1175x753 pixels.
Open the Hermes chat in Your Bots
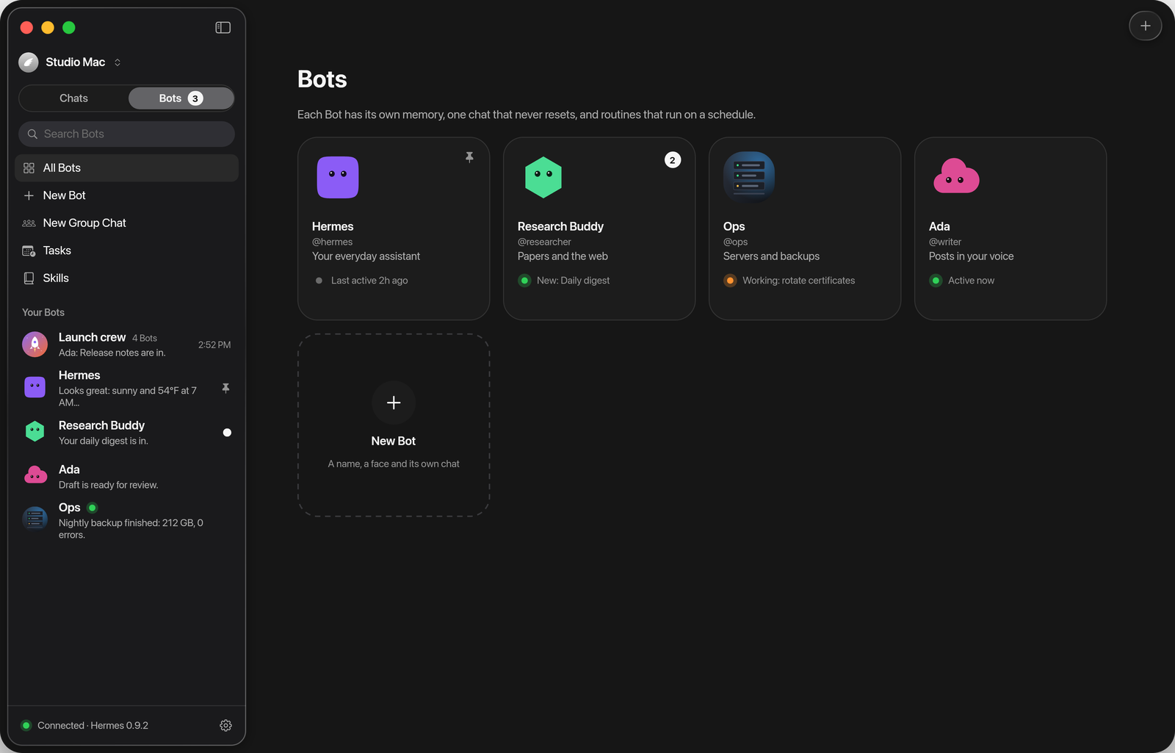click(x=126, y=388)
